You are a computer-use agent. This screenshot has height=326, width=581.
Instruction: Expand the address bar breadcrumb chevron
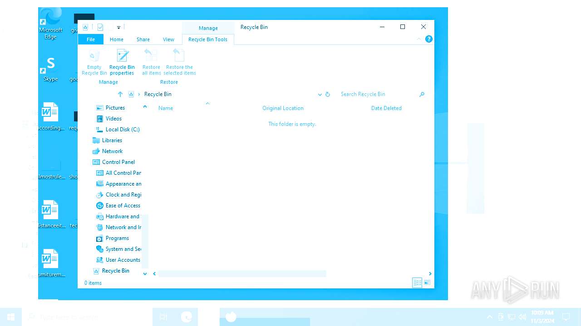point(139,94)
